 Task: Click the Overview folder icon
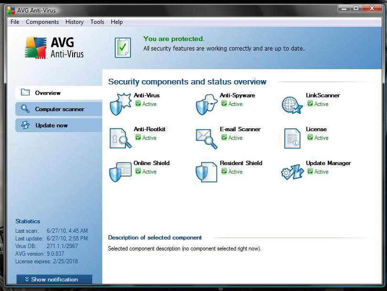25,93
